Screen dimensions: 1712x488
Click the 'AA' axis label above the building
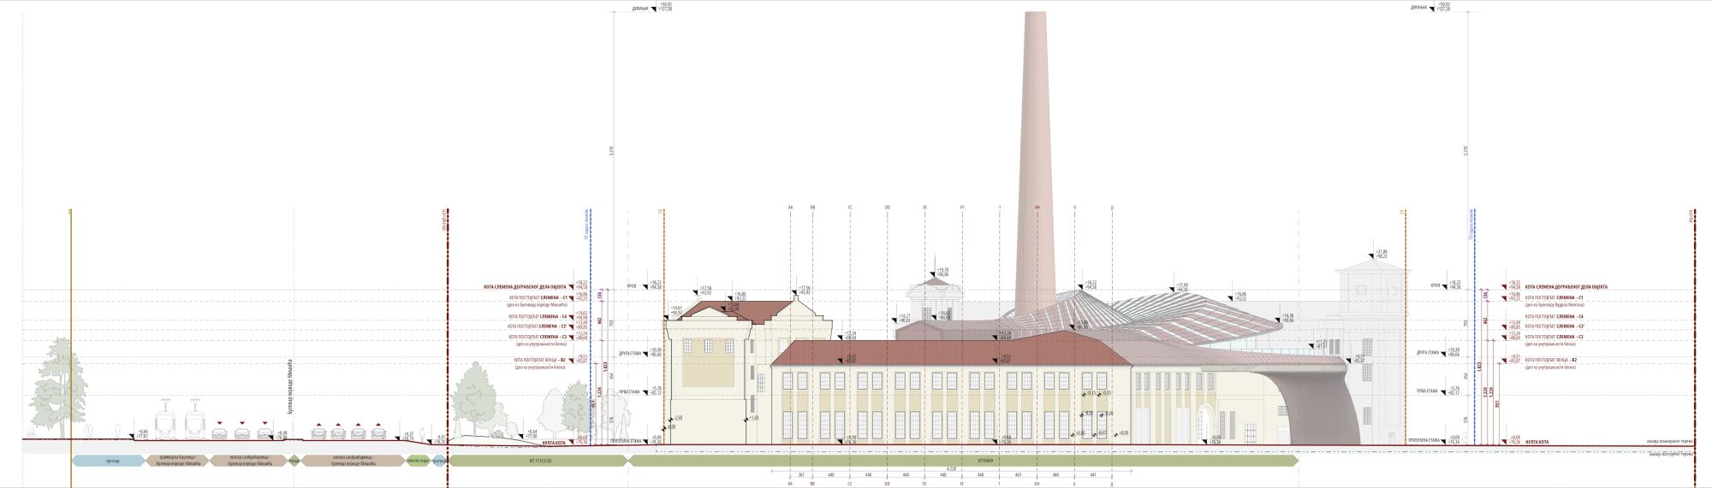point(790,207)
